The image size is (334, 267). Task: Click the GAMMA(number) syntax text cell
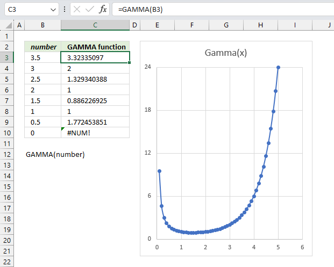point(55,155)
